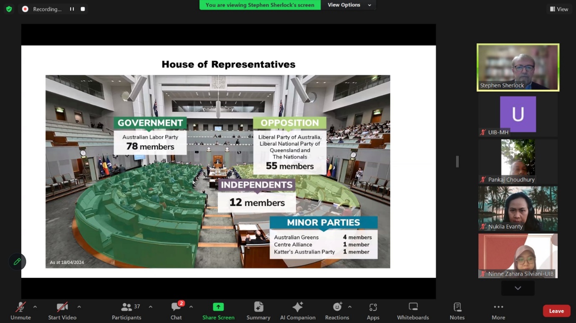Pause the recording
Screen dimensions: 576x323
click(x=72, y=9)
